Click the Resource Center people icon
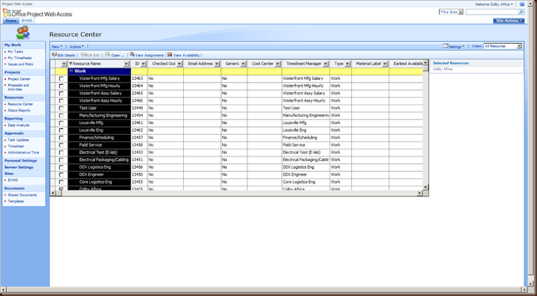The height and width of the screenshot is (296, 537). (x=23, y=32)
